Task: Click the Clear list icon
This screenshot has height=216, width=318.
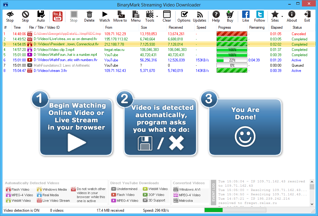Action: pos(167,14)
